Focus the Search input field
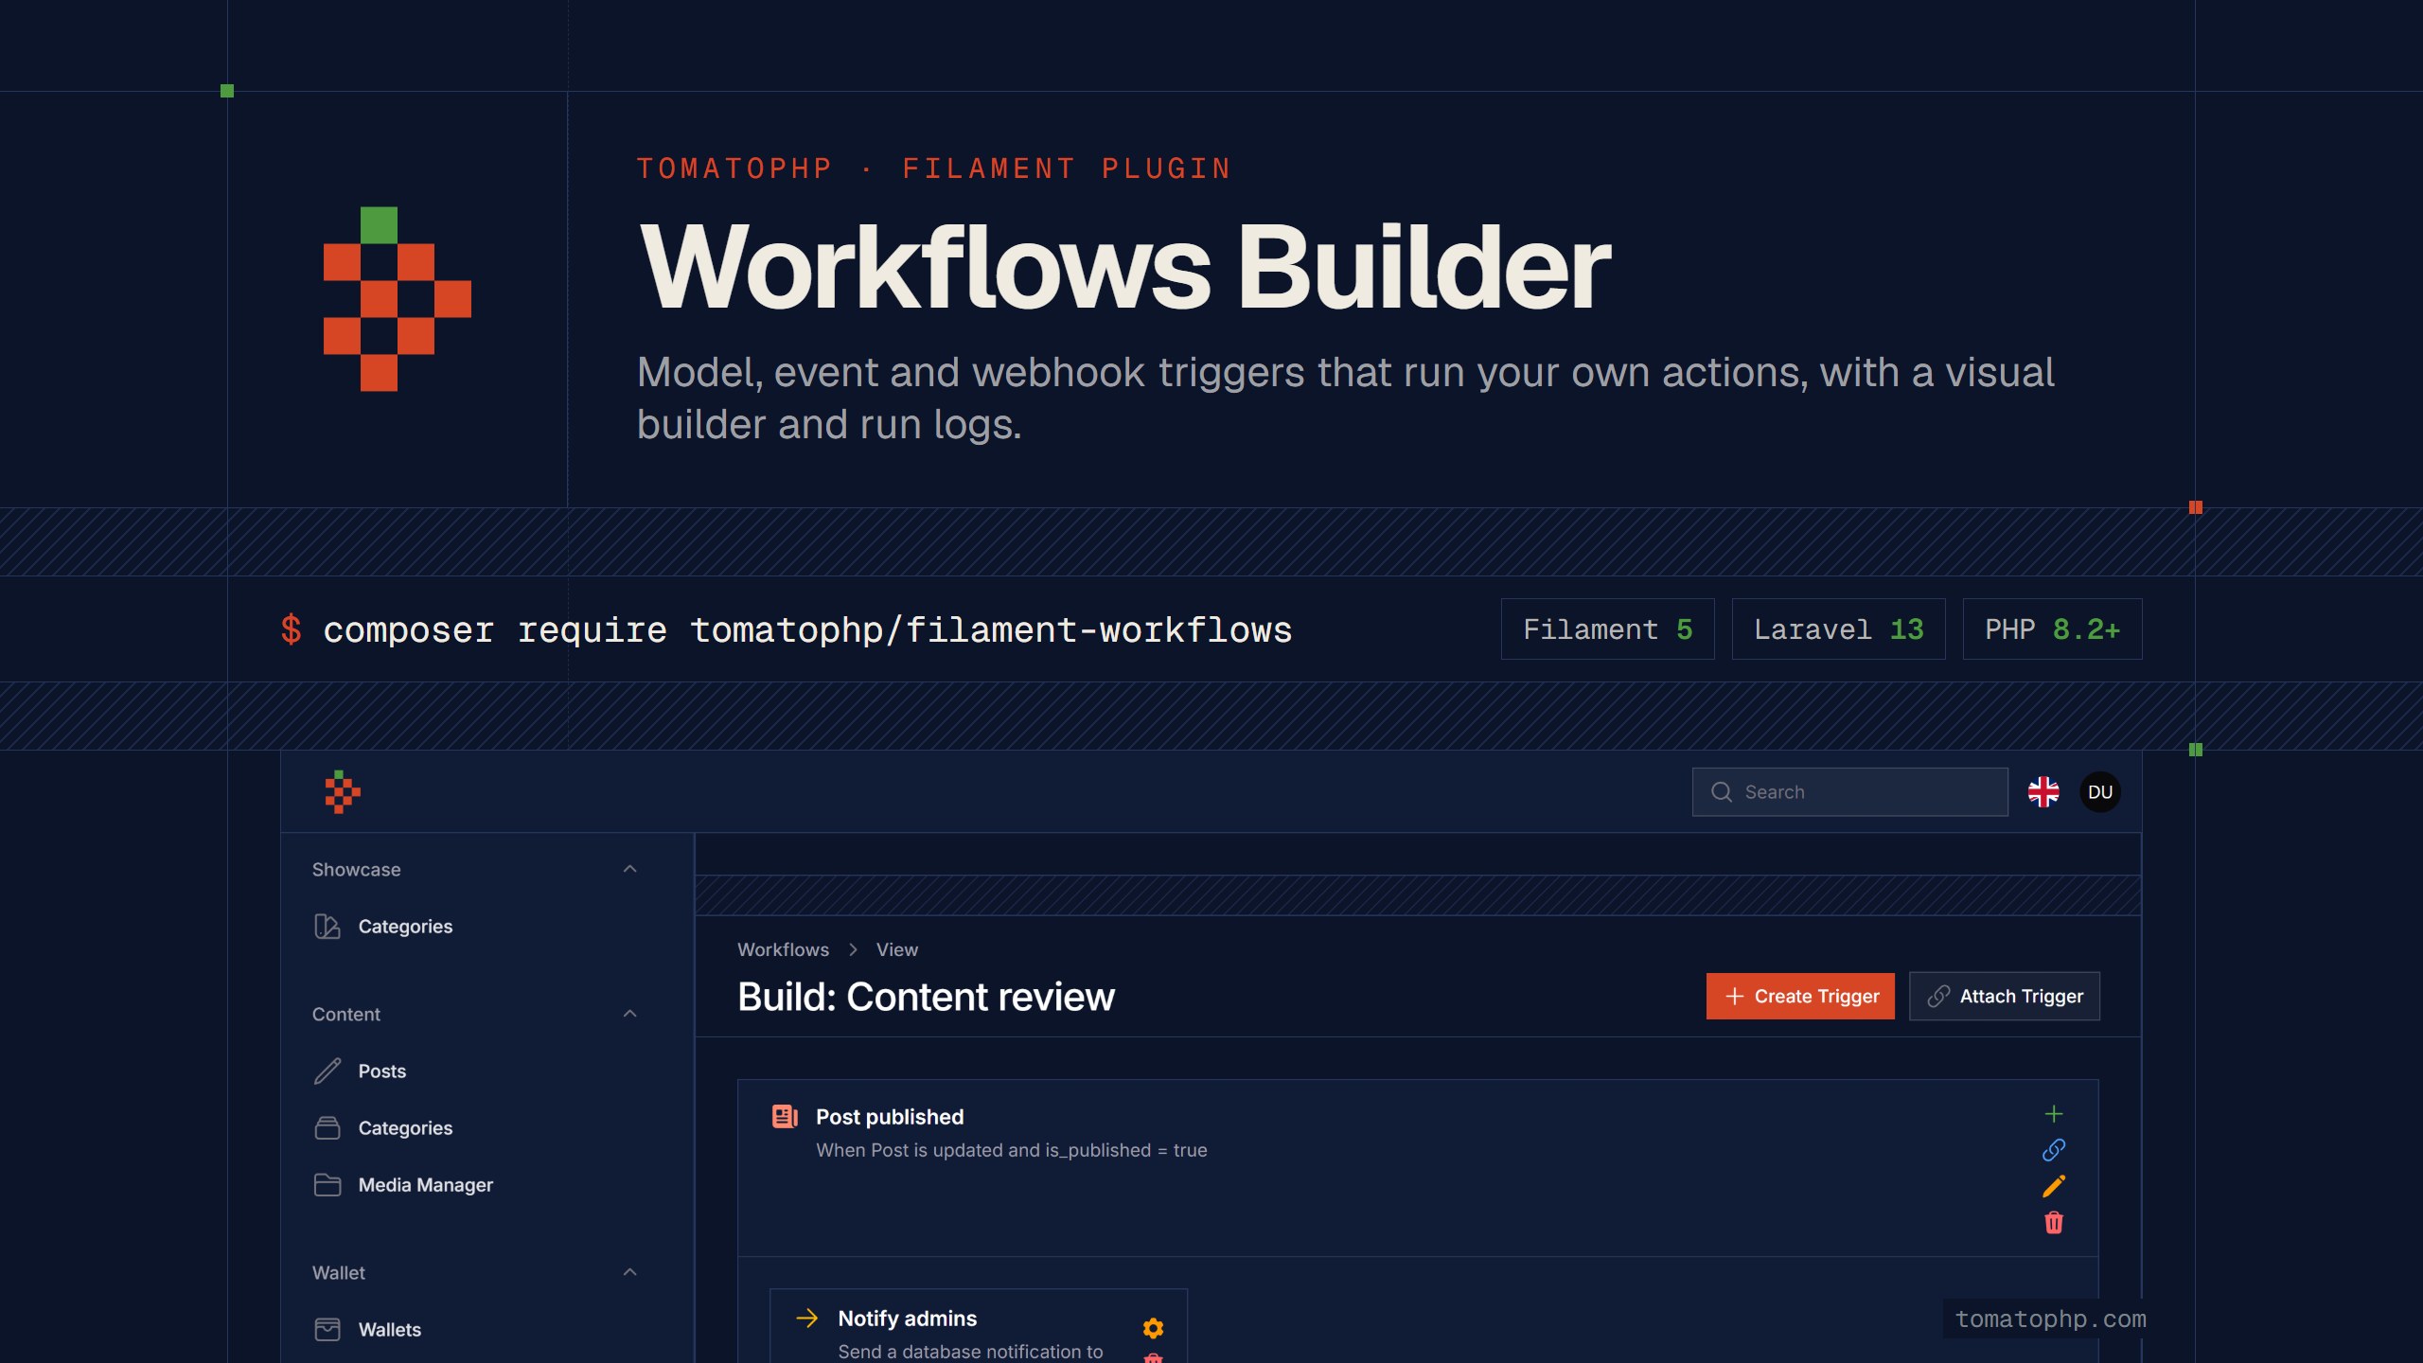 coord(1850,792)
